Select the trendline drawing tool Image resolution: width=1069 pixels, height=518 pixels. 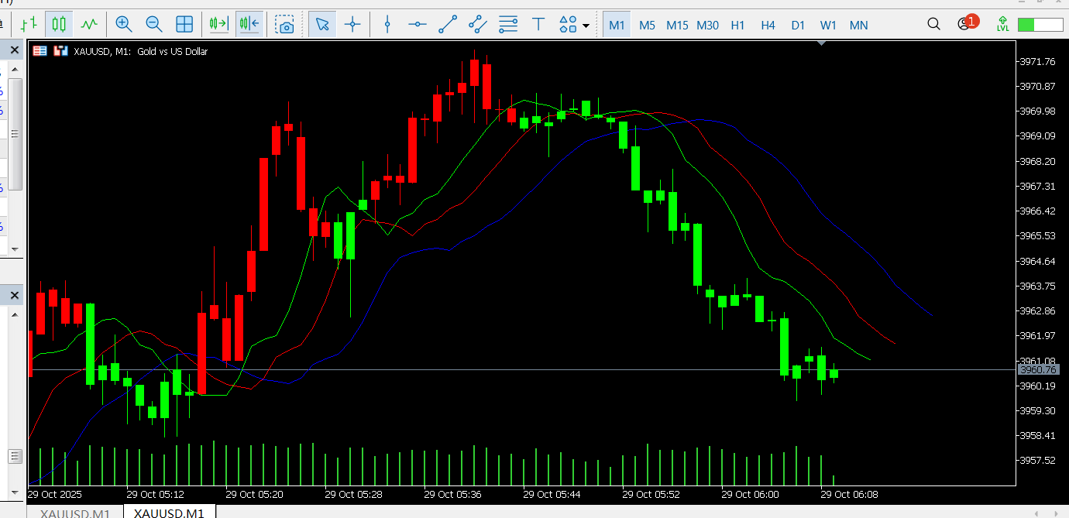click(x=448, y=24)
